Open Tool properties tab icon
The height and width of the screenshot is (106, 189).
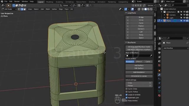(x=159, y=44)
